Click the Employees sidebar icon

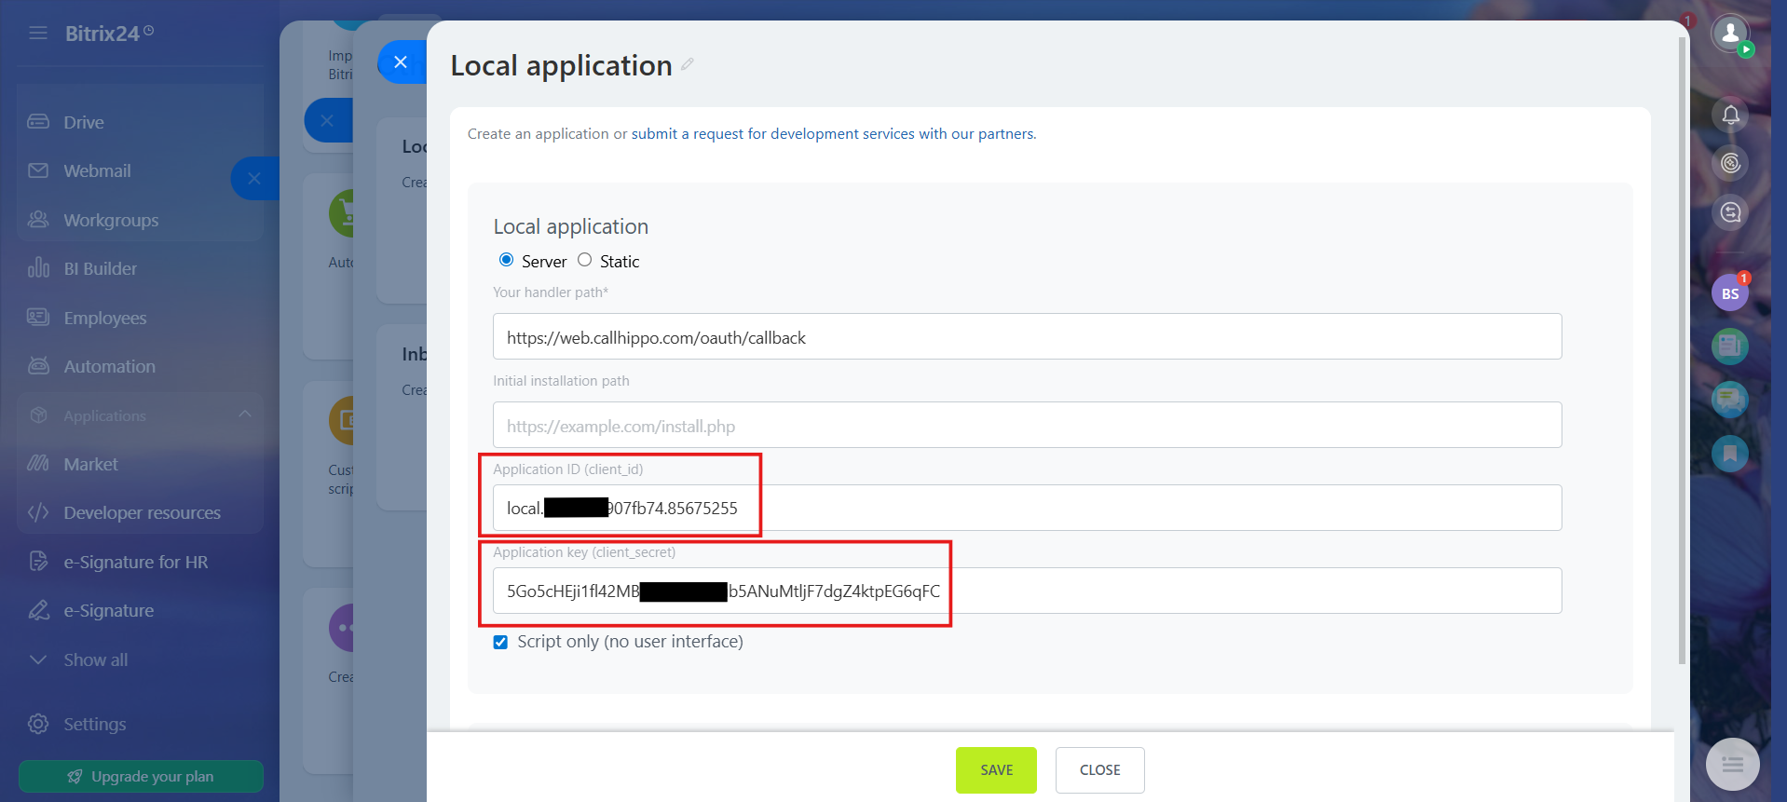38,318
